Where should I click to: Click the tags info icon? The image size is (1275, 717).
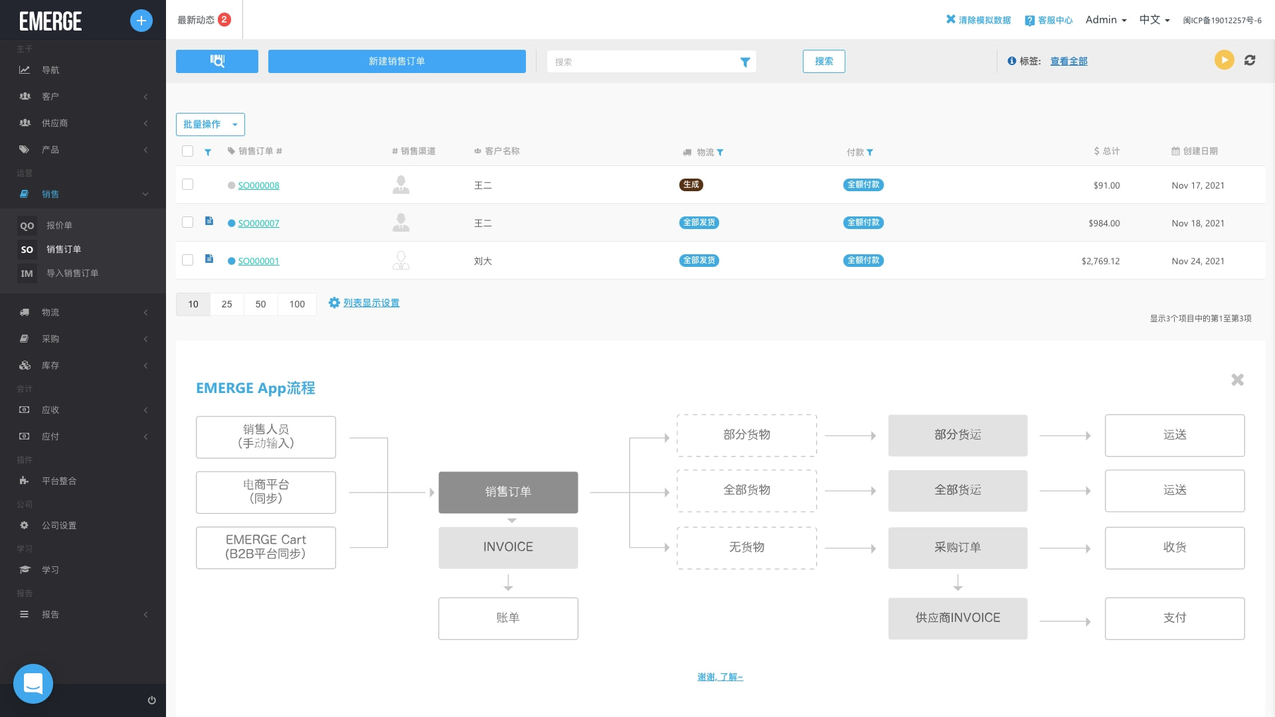pyautogui.click(x=1011, y=61)
